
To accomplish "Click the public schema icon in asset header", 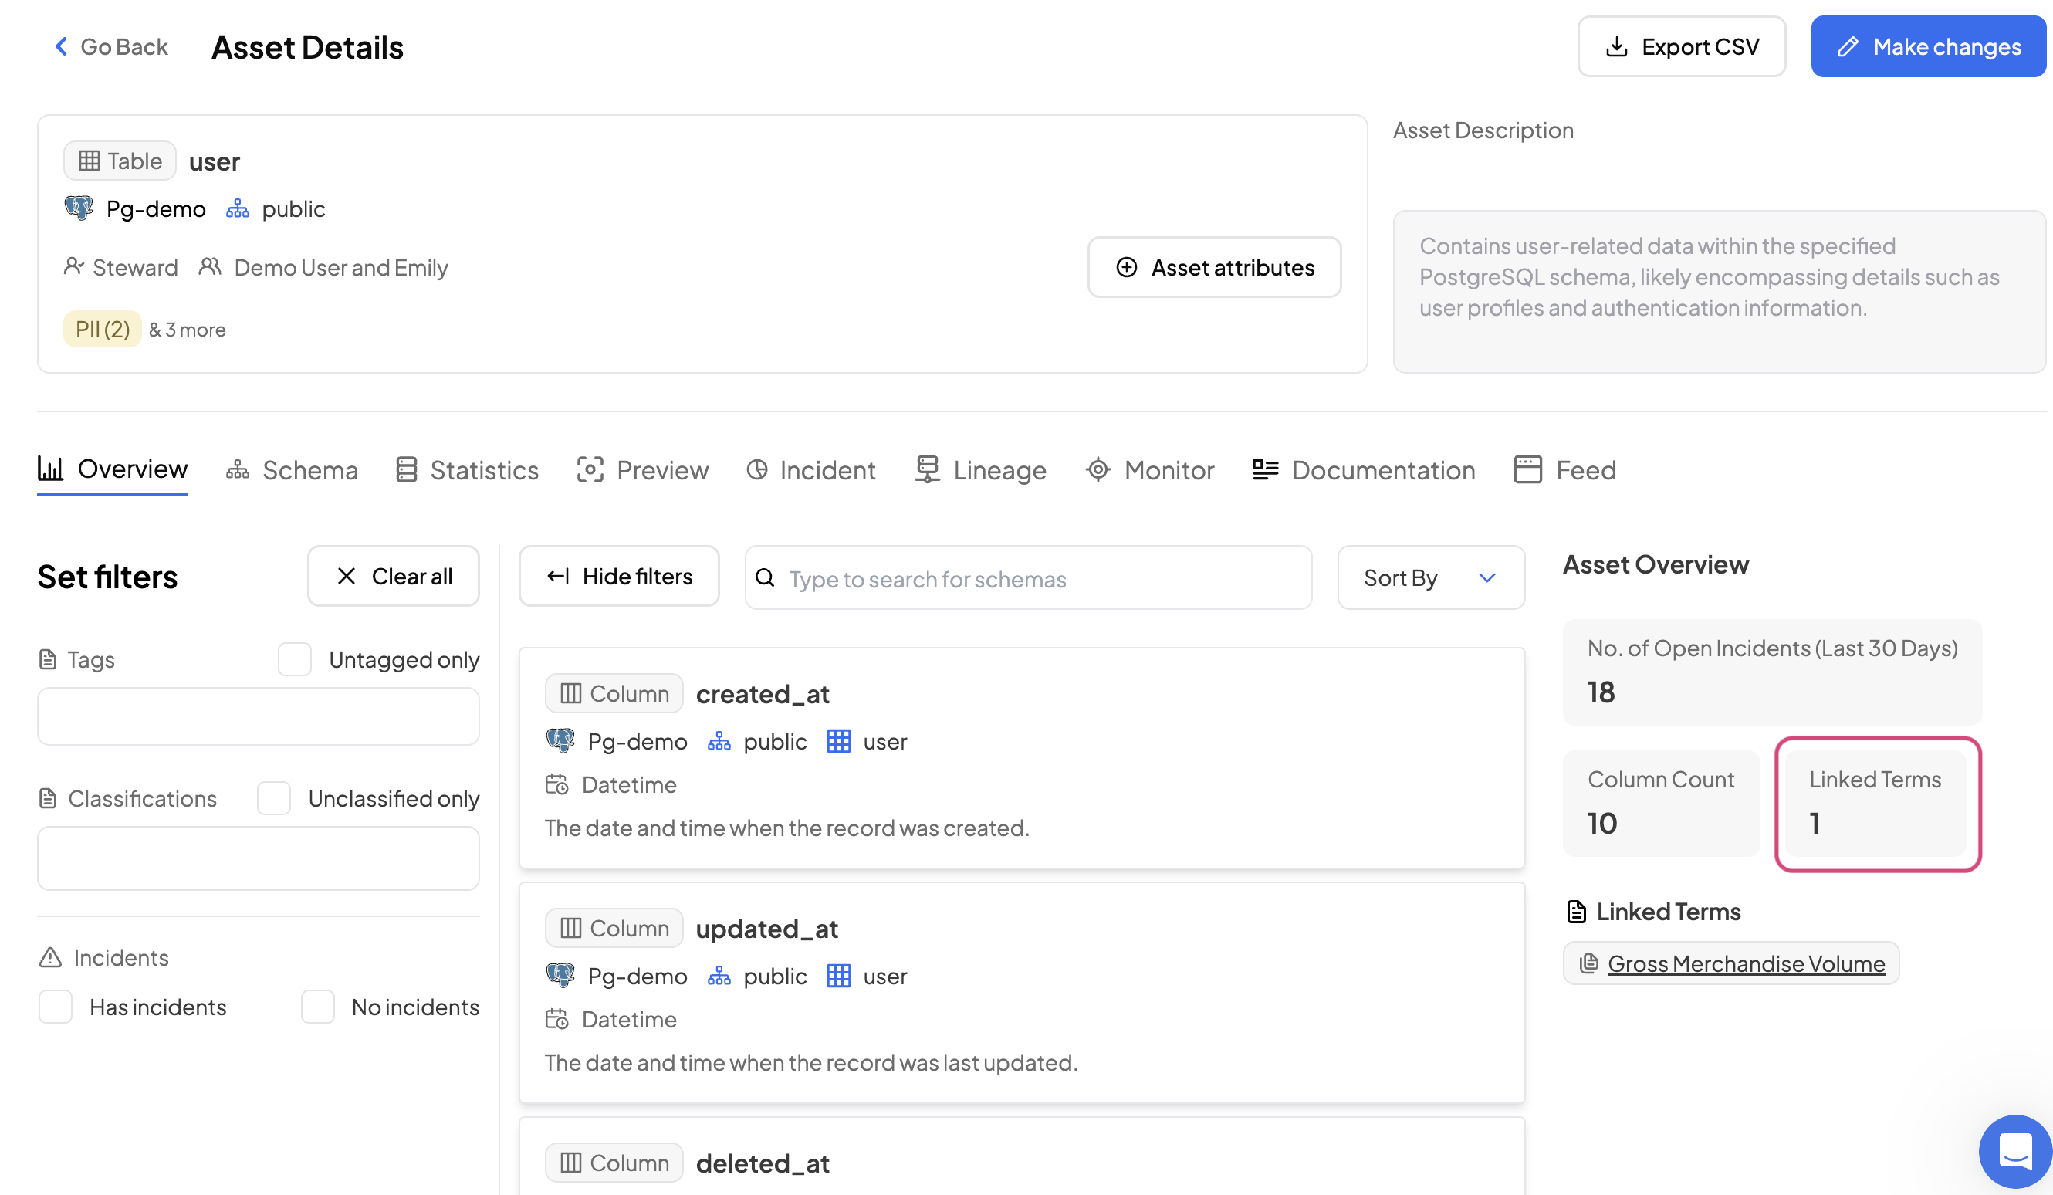I will coord(237,209).
